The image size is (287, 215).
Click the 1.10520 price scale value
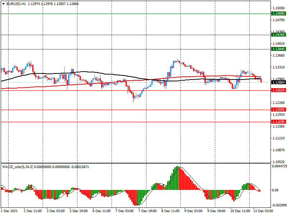point(279,162)
